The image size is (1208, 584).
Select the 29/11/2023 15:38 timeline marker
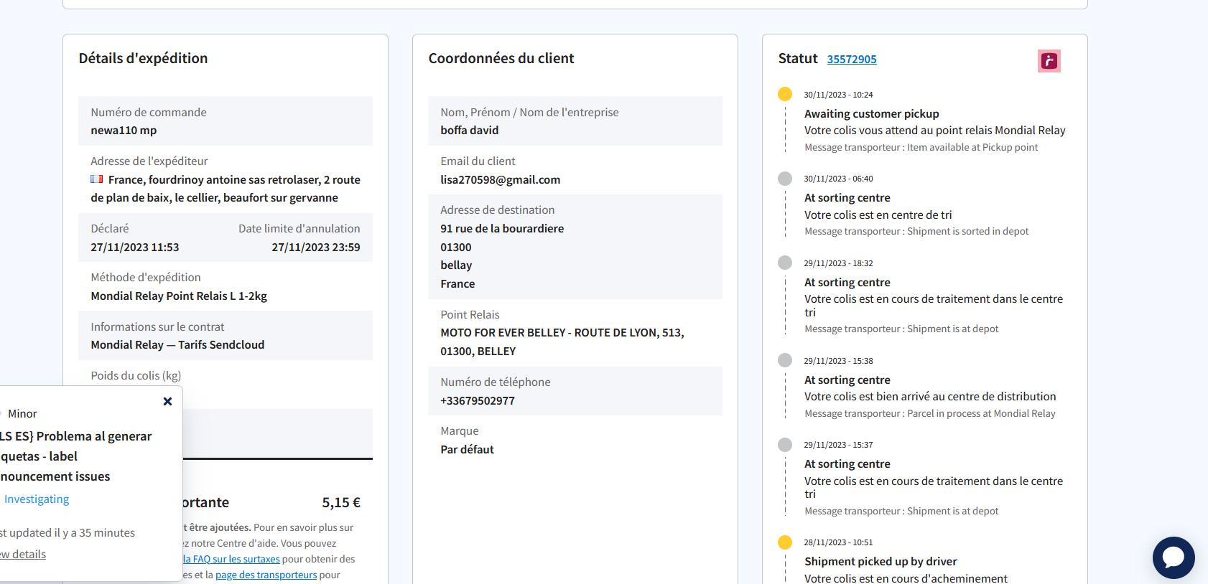785,360
